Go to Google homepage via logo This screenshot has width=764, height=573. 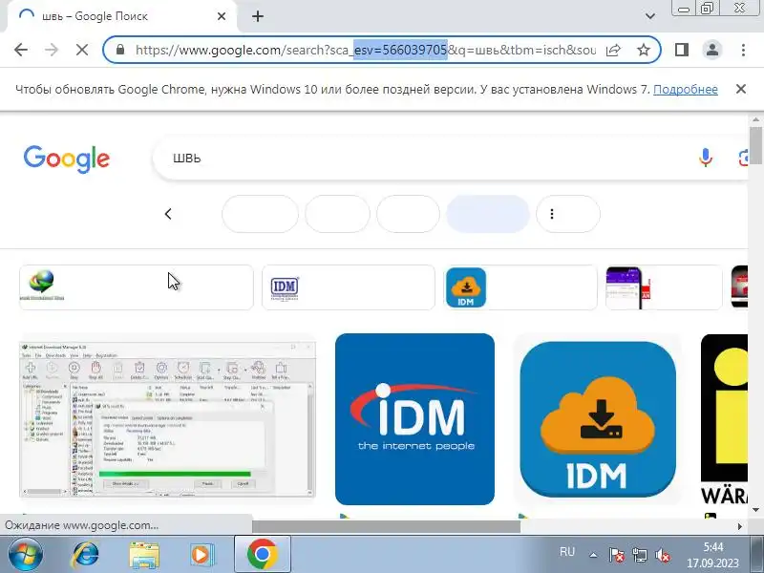tap(67, 159)
